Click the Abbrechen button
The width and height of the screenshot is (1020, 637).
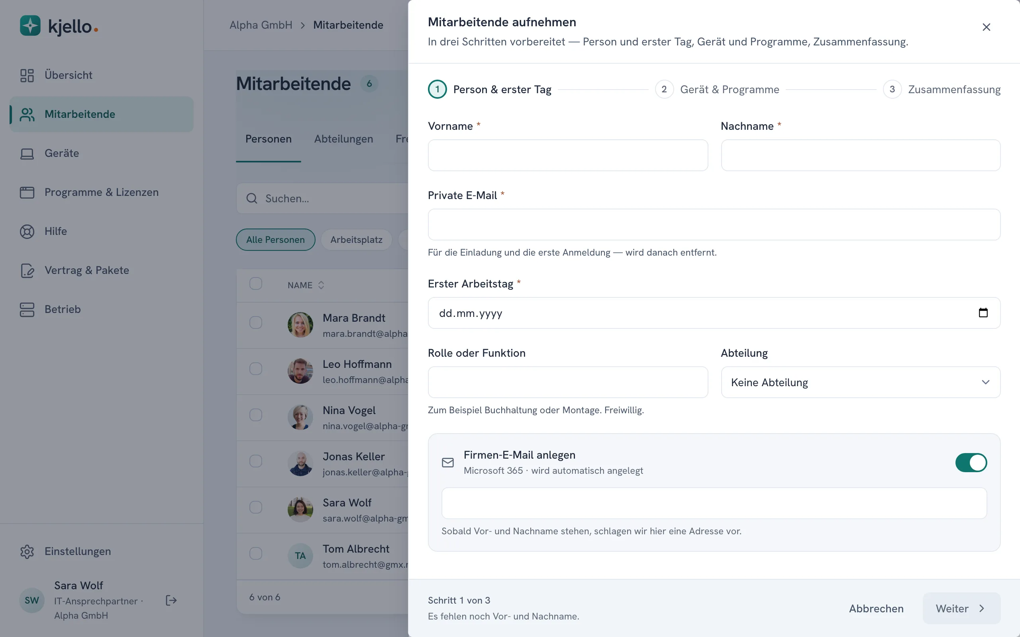click(876, 608)
